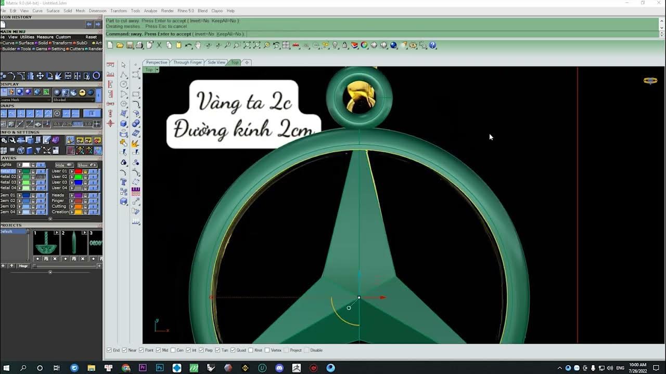Image resolution: width=666 pixels, height=374 pixels.
Task: Expand the Gem 01 layer arrow
Action: (x=20, y=195)
